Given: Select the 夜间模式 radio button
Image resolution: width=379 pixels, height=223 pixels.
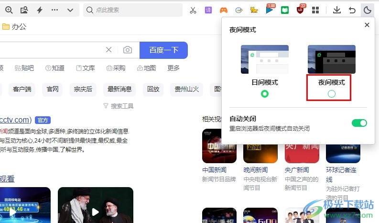Looking at the screenshot, I should coord(331,94).
